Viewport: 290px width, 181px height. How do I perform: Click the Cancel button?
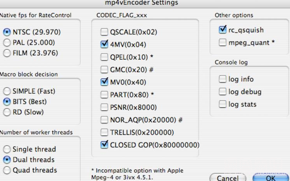coord(228,178)
